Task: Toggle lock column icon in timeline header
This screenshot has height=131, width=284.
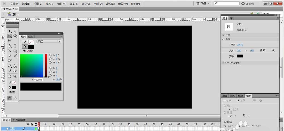Action: click(x=32, y=124)
